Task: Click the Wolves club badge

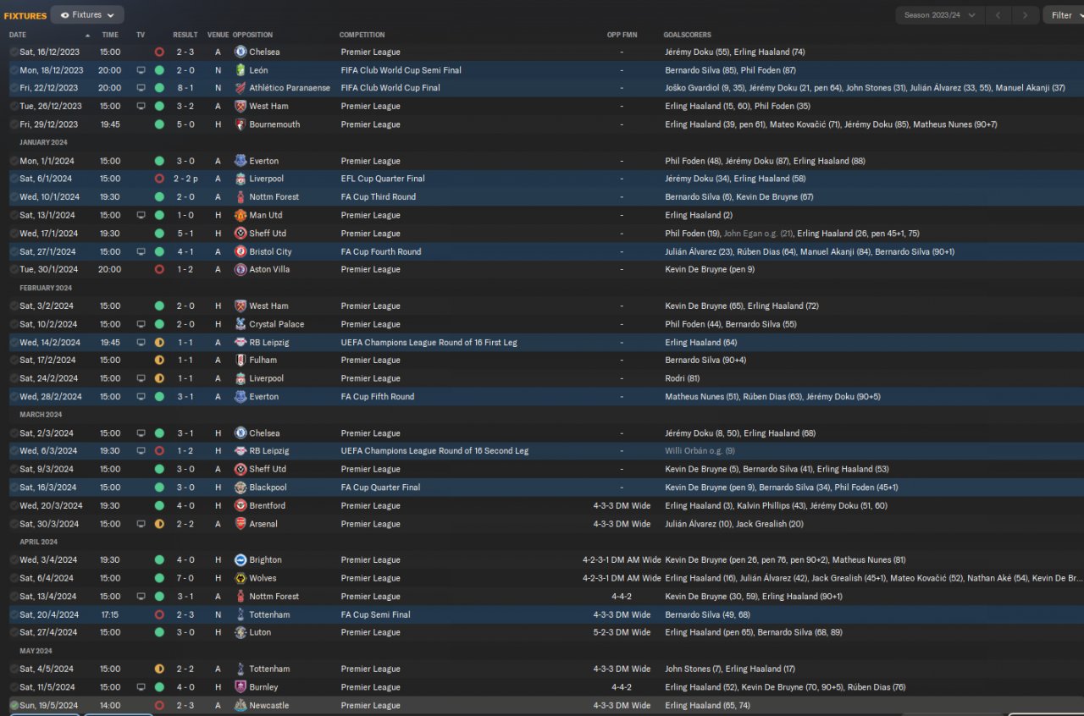Action: (x=241, y=578)
